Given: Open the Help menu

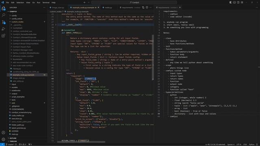Looking at the screenshot, I should click(53, 2).
